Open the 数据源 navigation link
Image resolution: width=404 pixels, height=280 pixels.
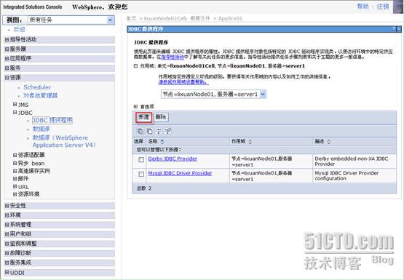[x=41, y=129]
